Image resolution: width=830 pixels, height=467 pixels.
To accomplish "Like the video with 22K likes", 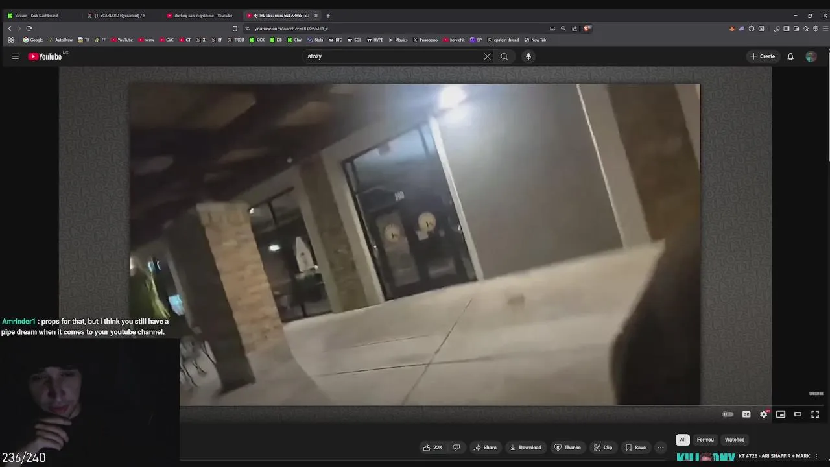I will 433,448.
